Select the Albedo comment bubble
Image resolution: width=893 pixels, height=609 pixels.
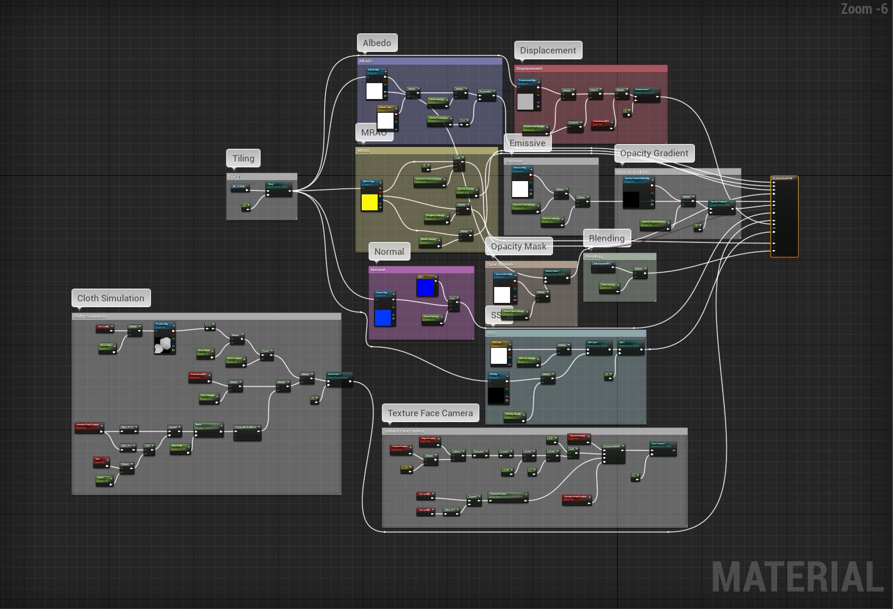[377, 43]
